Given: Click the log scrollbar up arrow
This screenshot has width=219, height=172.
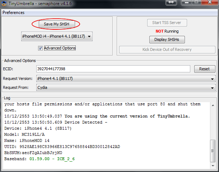Looking at the screenshot, I should coord(213,105).
